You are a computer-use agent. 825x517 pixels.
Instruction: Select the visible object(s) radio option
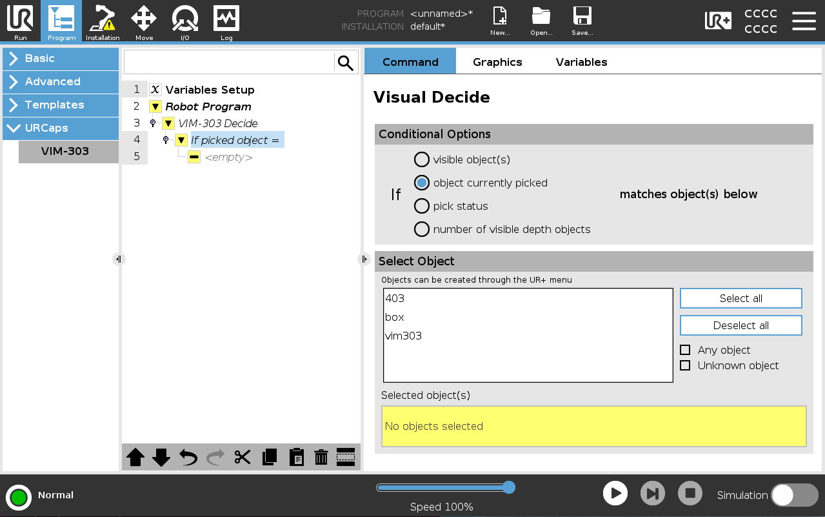point(421,159)
